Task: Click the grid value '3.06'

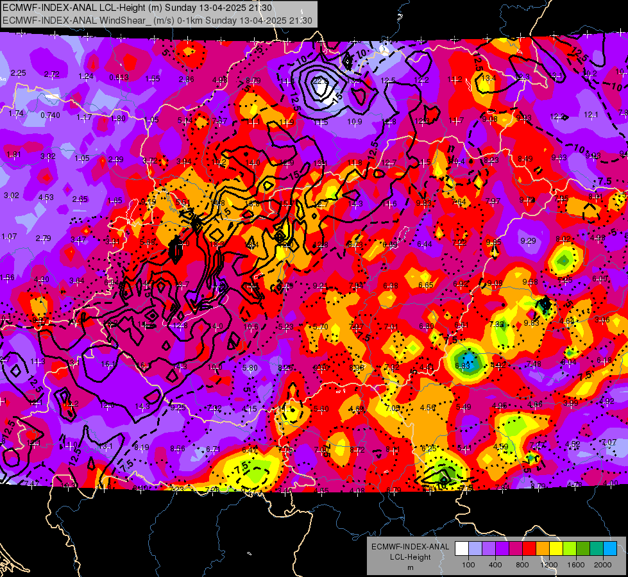Action: pyautogui.click(x=602, y=319)
